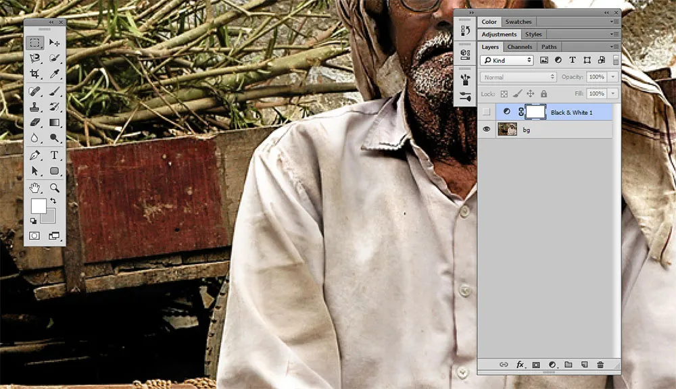Switch to the Channels tab
The height and width of the screenshot is (389, 676).
click(519, 47)
